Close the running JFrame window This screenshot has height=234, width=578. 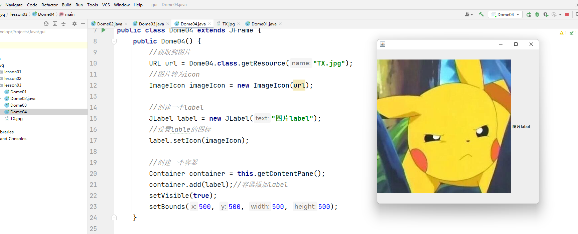531,44
